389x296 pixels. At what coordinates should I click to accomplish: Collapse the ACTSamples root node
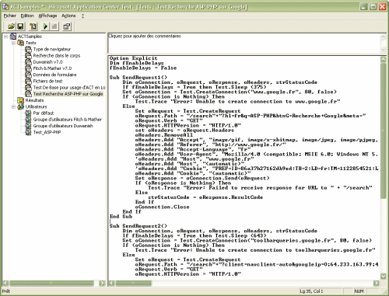[5, 37]
